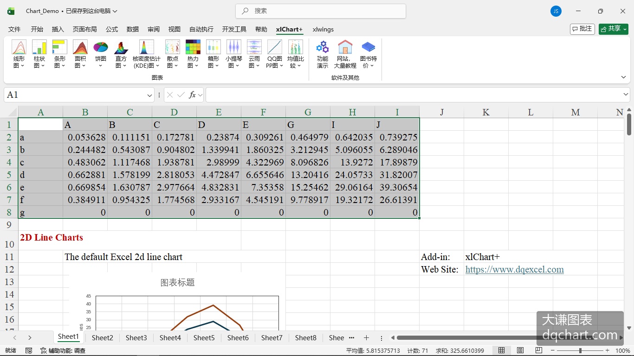Viewport: 634px width, 356px height.
Task: Click 辅助功能: 调查 accessibility status
Action: coord(63,350)
